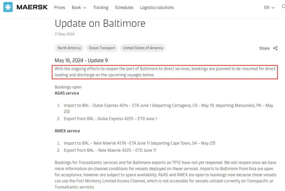Go to the Tracking page
This screenshot has width=285, height=191.
point(101,7)
